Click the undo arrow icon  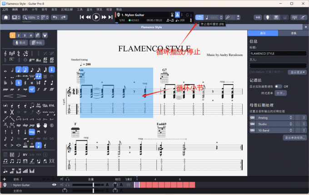coord(55,17)
